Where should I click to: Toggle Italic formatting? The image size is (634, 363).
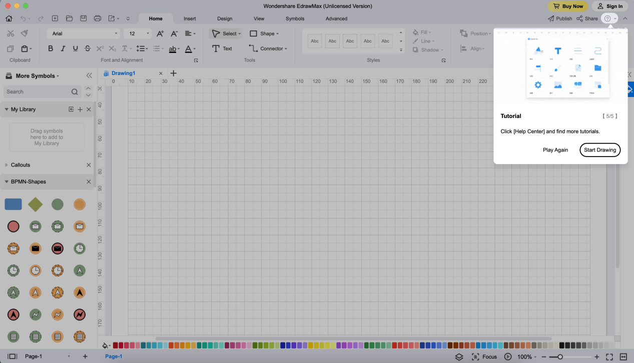(x=63, y=48)
